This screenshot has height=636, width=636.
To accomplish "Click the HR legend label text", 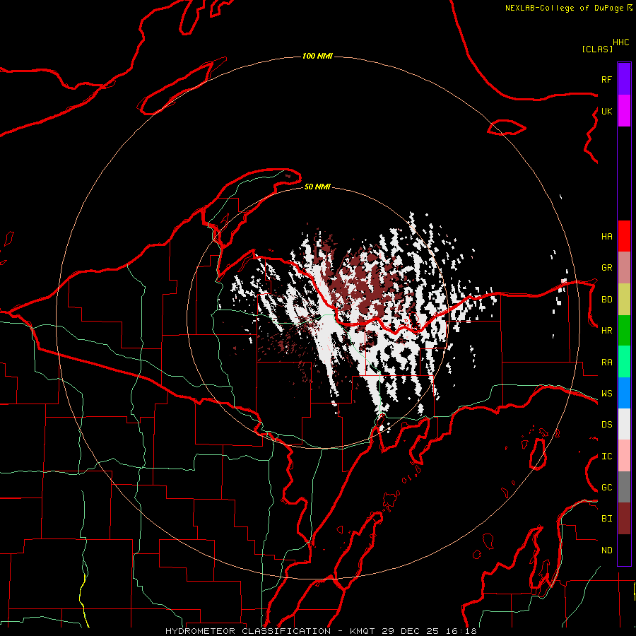I will coord(607,331).
